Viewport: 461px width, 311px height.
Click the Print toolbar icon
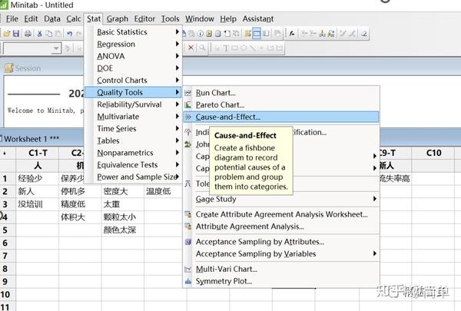coord(28,34)
